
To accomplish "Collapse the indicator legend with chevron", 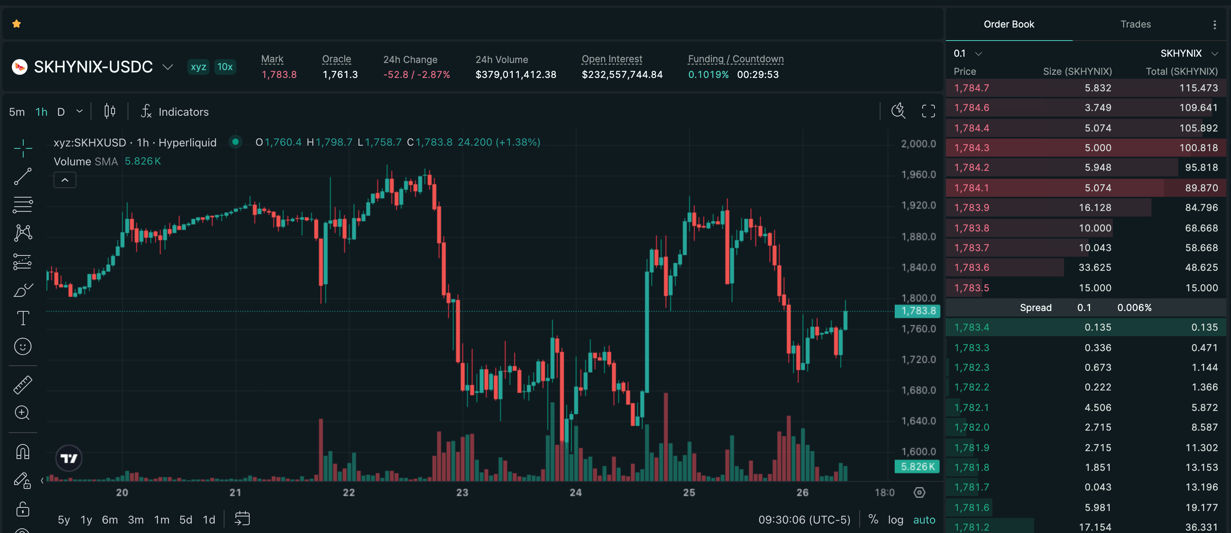I will (x=65, y=180).
